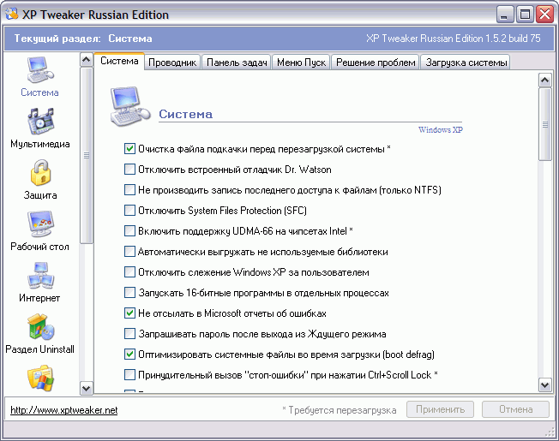The width and height of the screenshot is (559, 441).
Task: Open the Мультимедиа section icon
Action: pyautogui.click(x=40, y=121)
